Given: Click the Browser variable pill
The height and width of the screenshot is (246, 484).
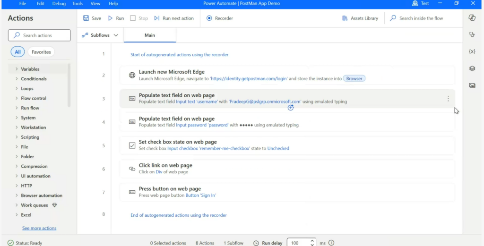Looking at the screenshot, I should pos(354,78).
